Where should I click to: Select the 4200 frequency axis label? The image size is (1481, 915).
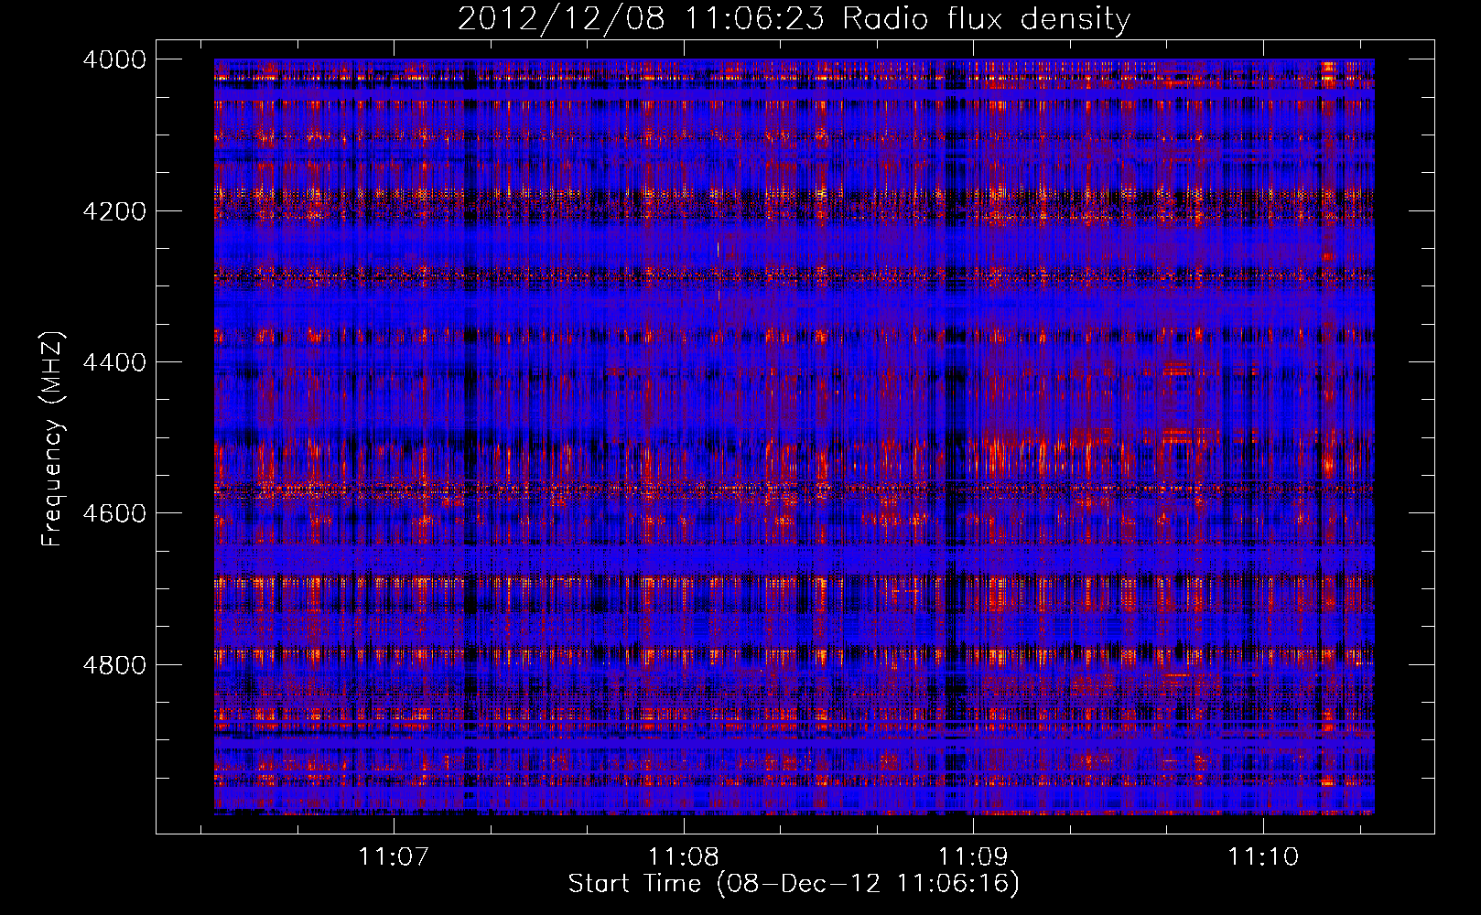(x=114, y=210)
